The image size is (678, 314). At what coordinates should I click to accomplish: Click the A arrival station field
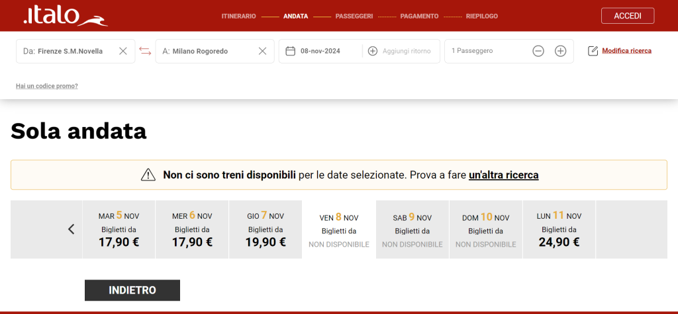215,51
